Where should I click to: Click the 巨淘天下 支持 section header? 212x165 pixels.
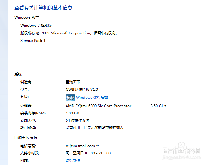click(26, 138)
